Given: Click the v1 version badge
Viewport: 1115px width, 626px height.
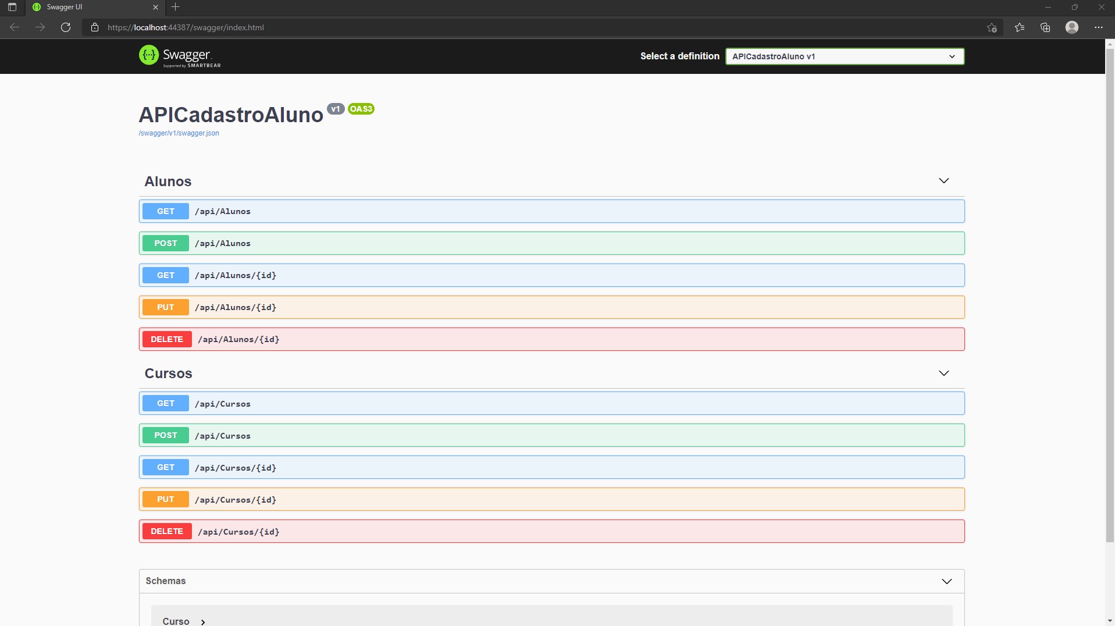Looking at the screenshot, I should click(x=336, y=109).
